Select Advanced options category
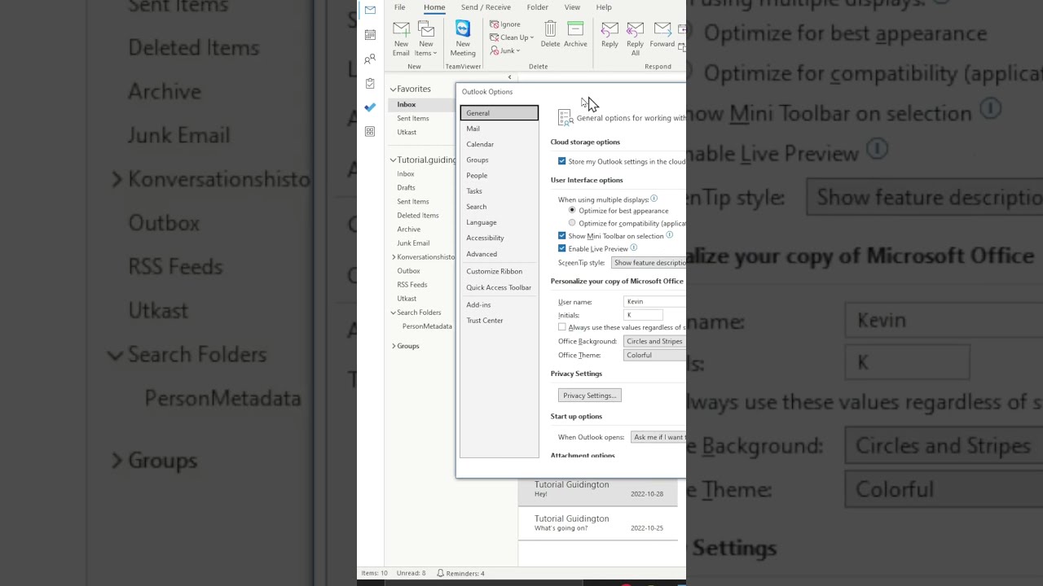The width and height of the screenshot is (1043, 586). [x=499, y=254]
